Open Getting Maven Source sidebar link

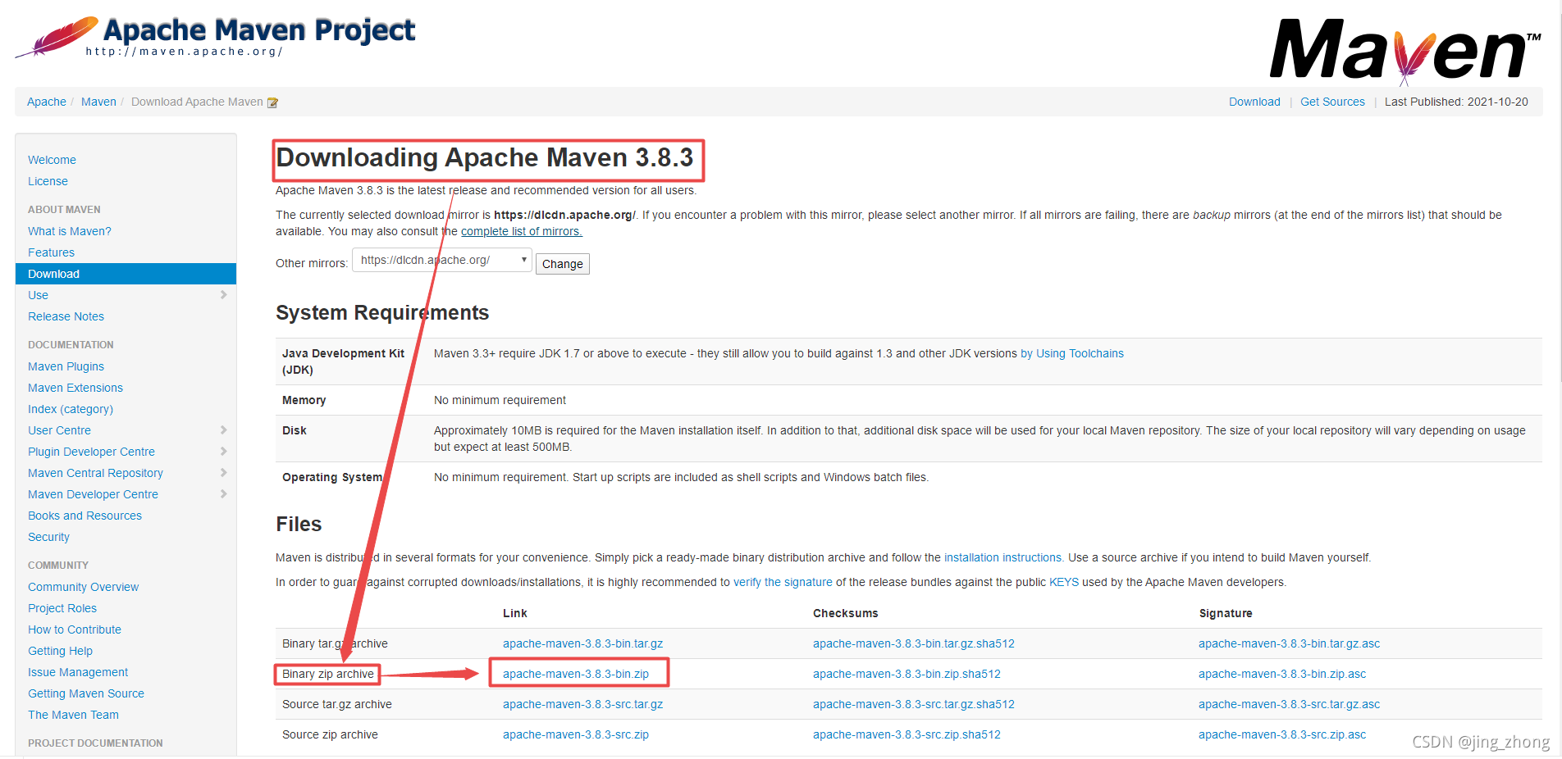coord(86,693)
